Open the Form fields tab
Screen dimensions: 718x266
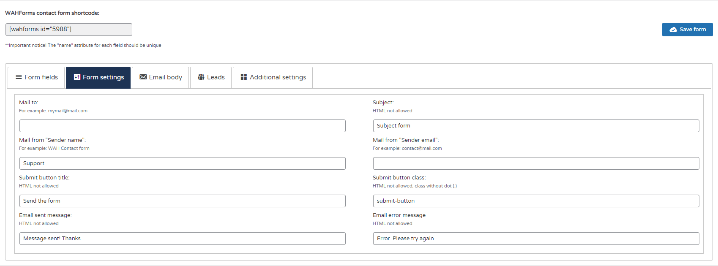tap(36, 77)
